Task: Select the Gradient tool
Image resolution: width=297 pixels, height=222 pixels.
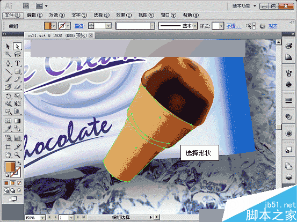Action: pyautogui.click(x=17, y=121)
